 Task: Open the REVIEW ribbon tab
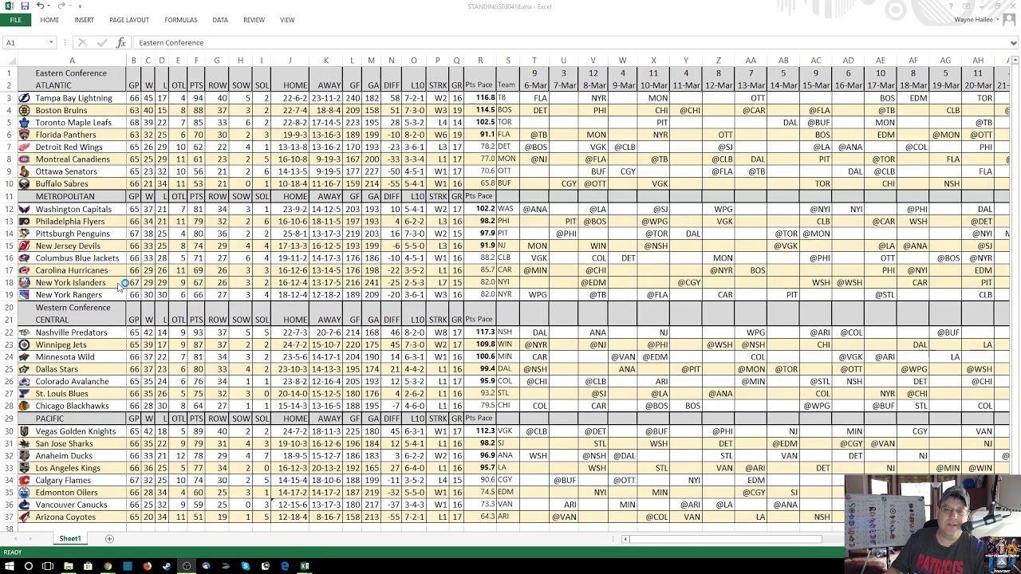tap(254, 20)
